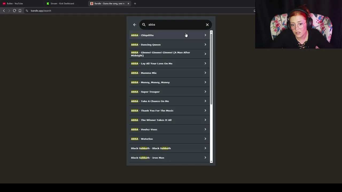Select 'Black Sabbath - Black Sabbath' result
Screen dimensions: 342x192
coord(169,148)
